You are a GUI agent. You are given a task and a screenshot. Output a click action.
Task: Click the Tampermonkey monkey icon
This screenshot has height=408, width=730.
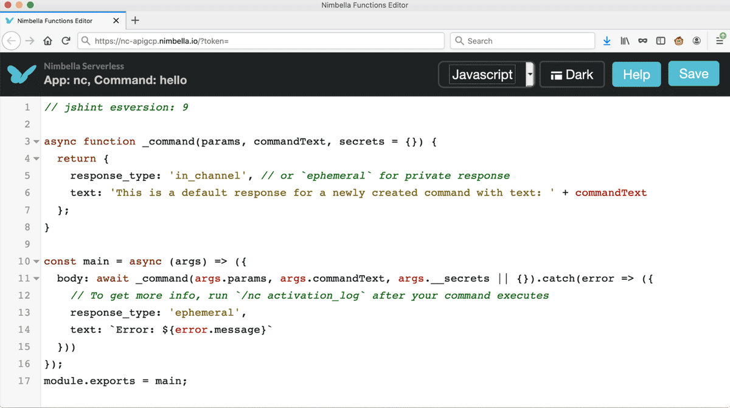[678, 41]
